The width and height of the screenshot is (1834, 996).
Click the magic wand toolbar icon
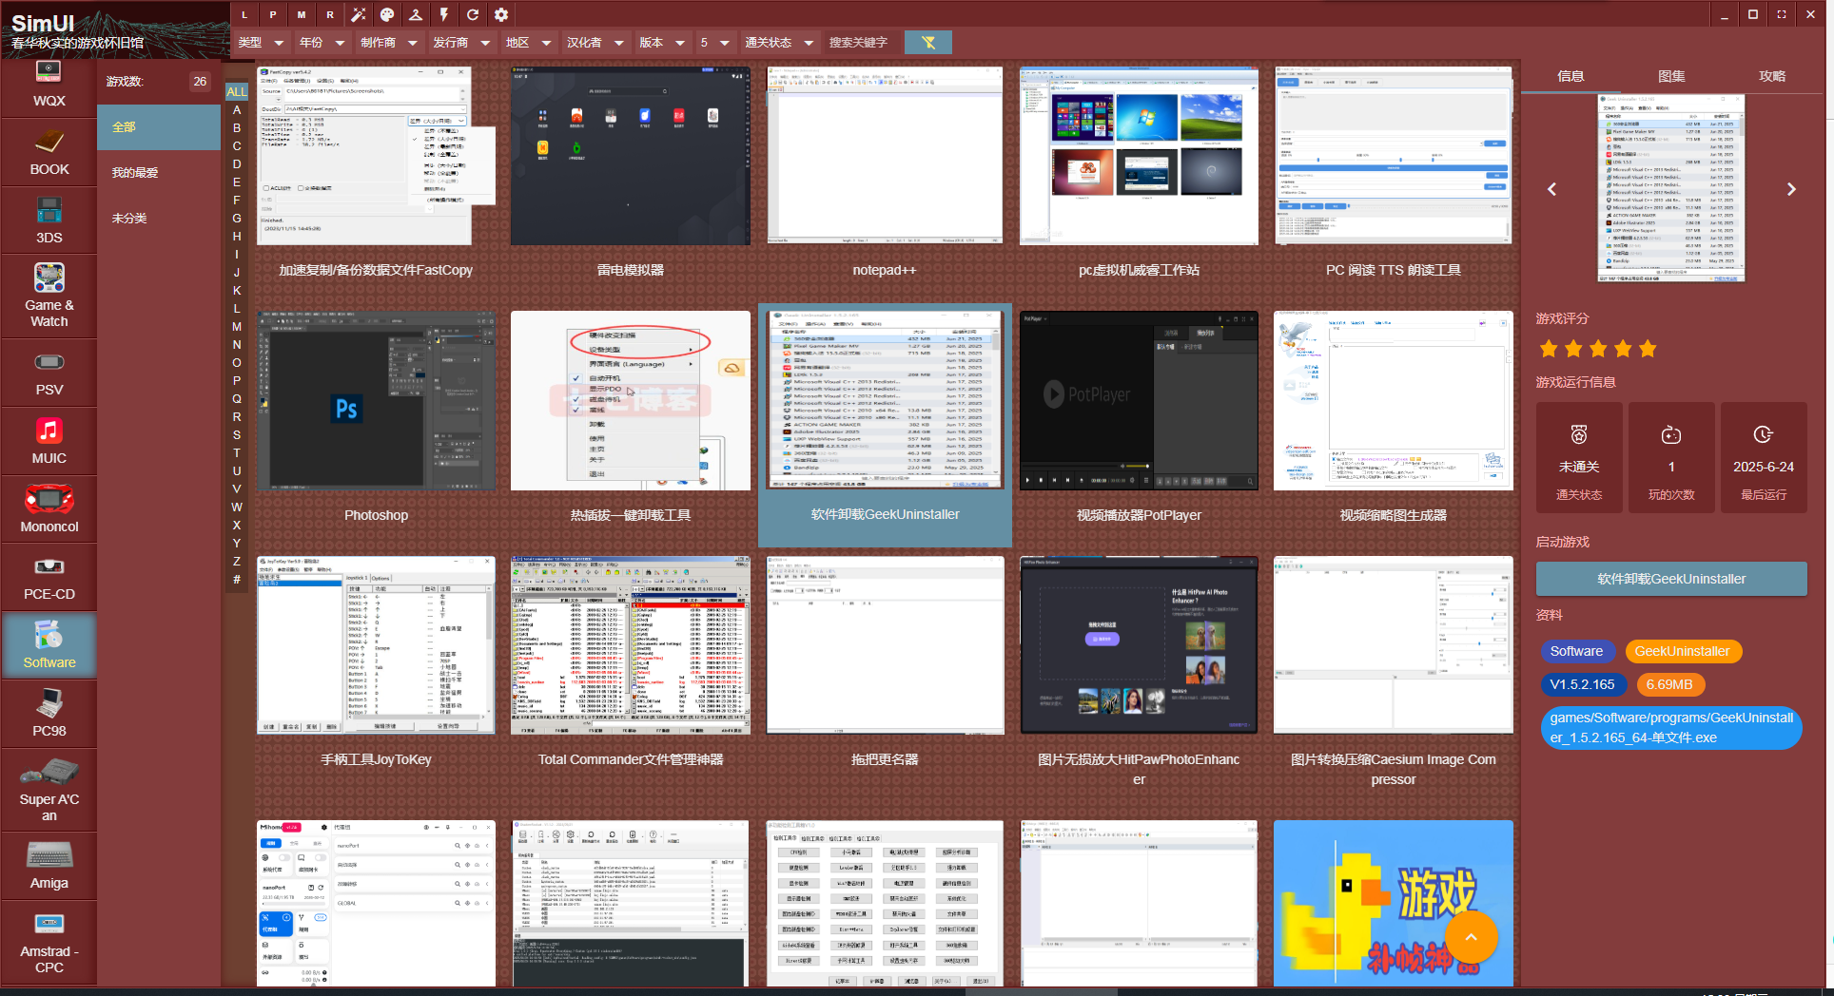(359, 14)
